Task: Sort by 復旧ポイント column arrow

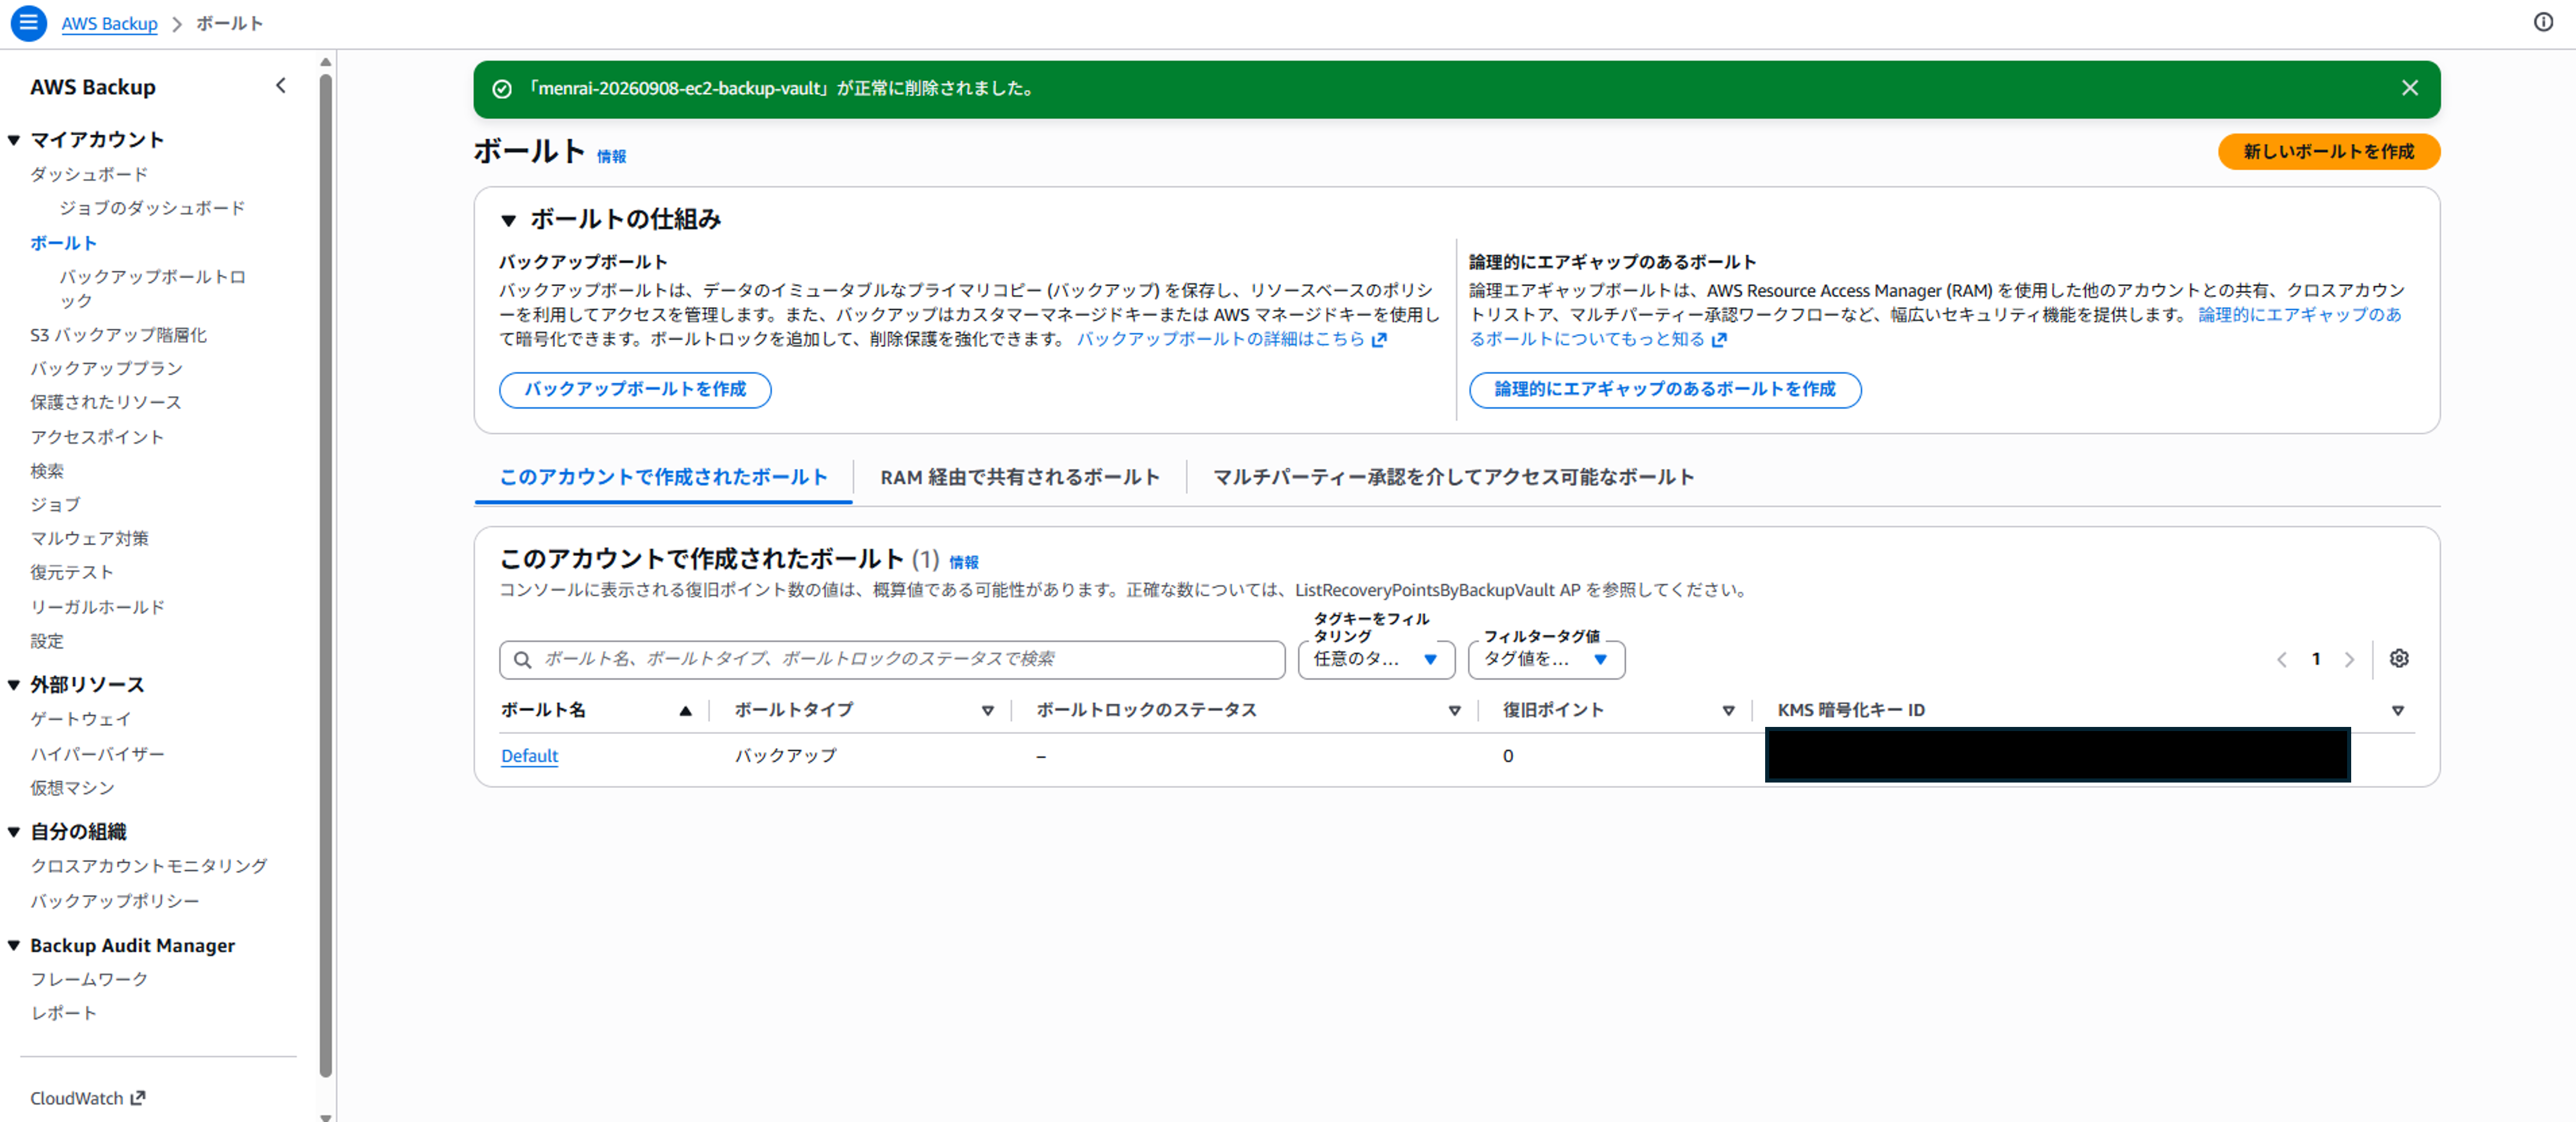Action: pyautogui.click(x=1728, y=710)
